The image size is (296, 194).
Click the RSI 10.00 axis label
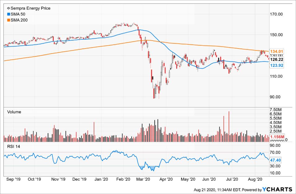(x=275, y=173)
